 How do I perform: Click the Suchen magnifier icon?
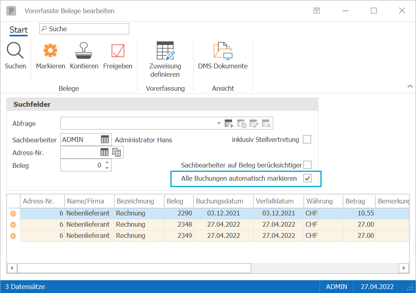click(x=15, y=50)
